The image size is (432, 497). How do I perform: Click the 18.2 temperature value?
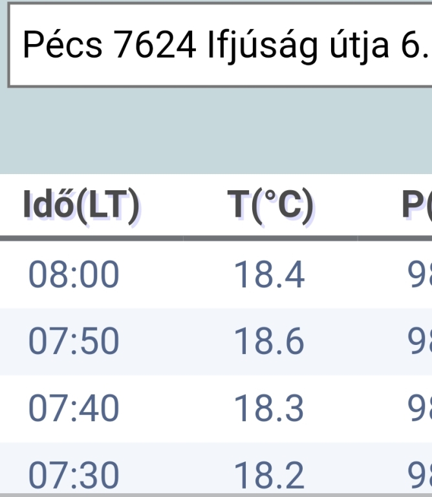[x=269, y=475]
